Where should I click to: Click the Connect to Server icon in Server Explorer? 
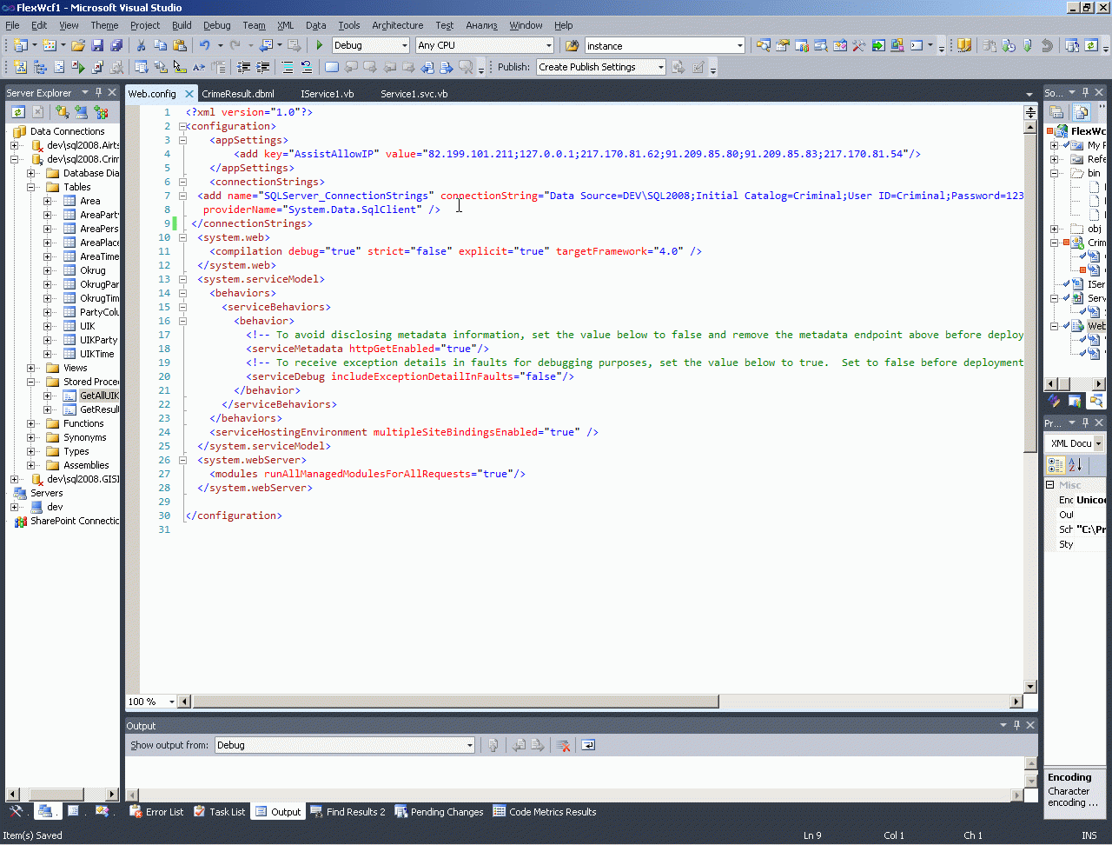82,112
